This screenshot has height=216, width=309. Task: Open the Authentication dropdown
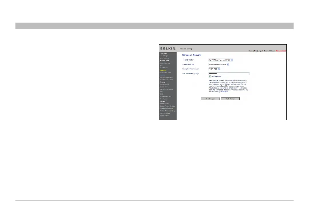[219, 65]
